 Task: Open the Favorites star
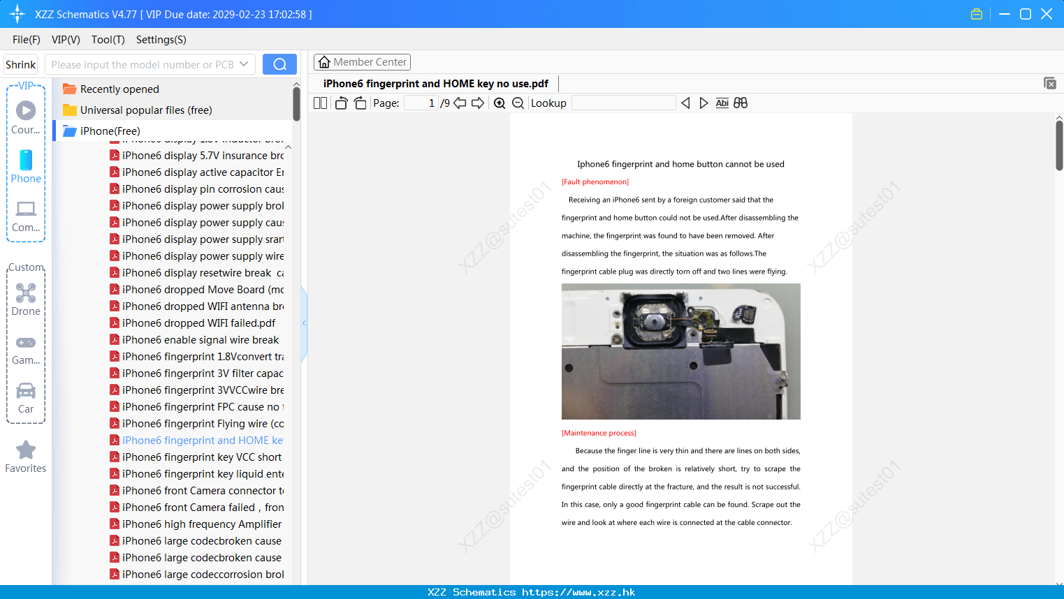[x=26, y=457]
